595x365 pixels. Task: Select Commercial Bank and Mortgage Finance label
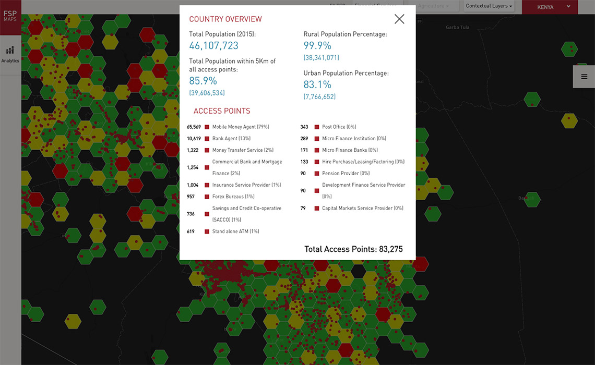pos(247,167)
